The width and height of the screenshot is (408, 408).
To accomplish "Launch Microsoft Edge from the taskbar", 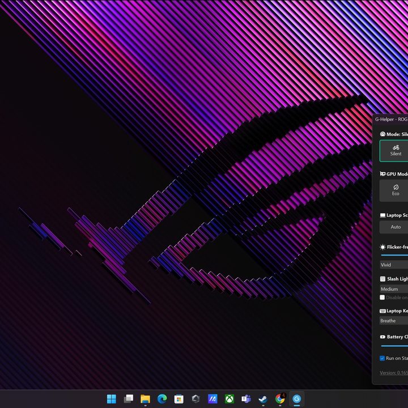I will (162, 398).
